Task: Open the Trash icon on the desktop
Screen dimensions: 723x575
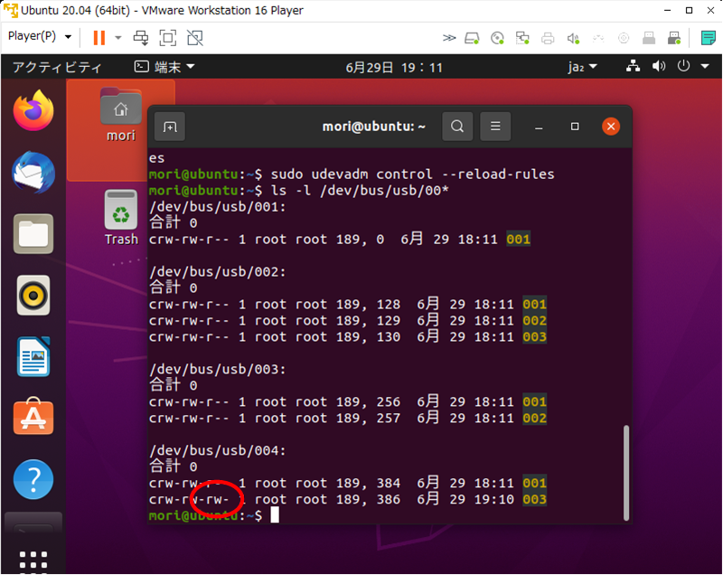Action: tap(121, 218)
